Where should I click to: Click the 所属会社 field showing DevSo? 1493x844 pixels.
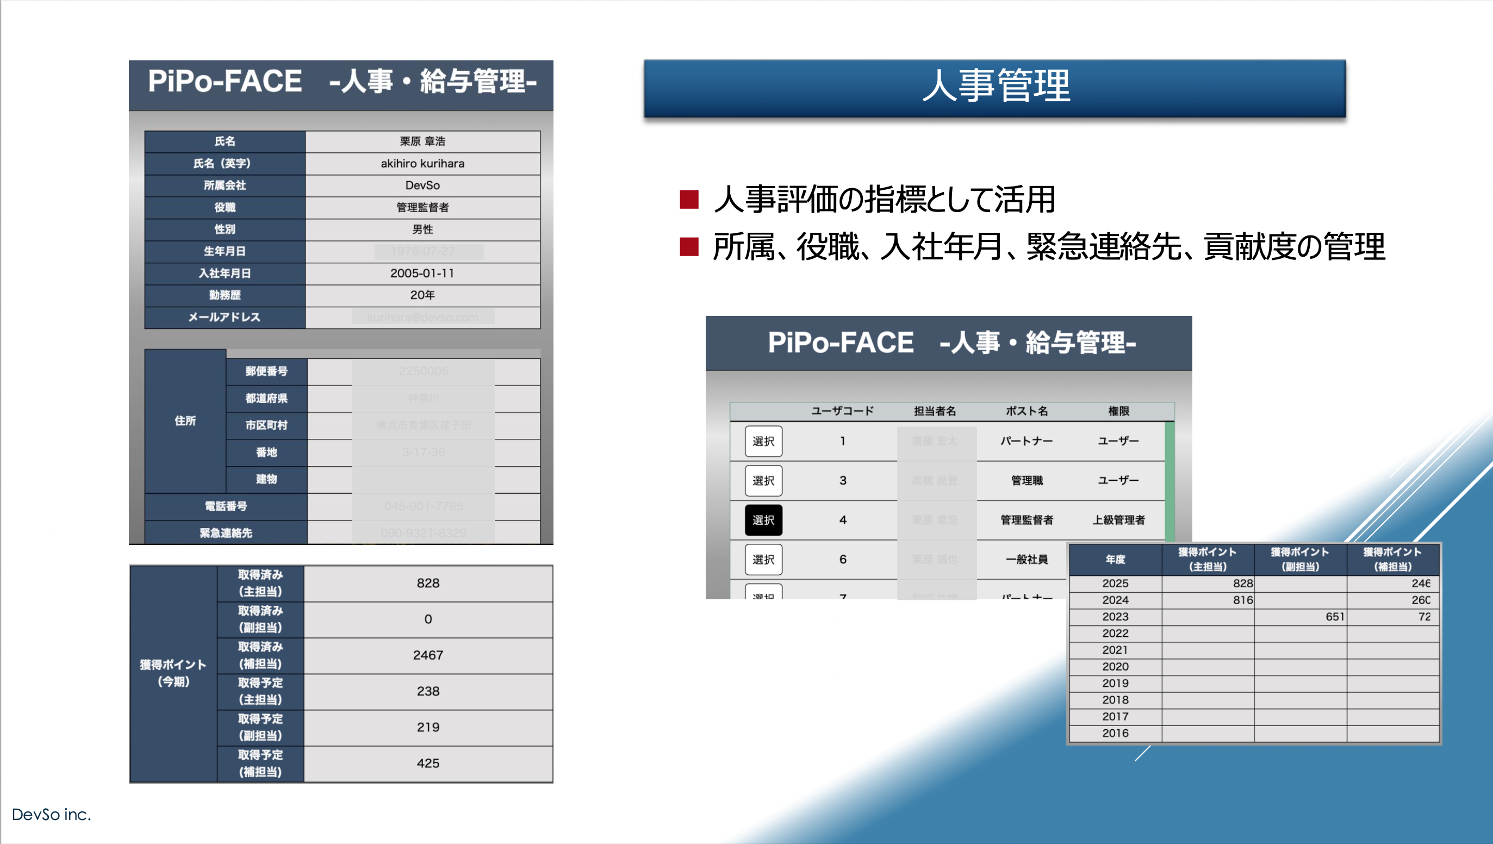pos(422,185)
